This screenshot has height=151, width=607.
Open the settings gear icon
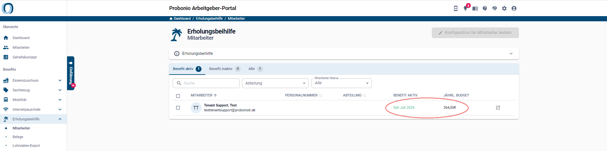pyautogui.click(x=504, y=8)
